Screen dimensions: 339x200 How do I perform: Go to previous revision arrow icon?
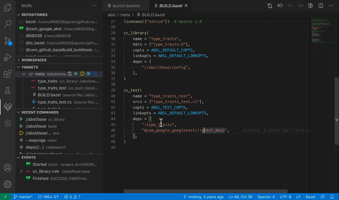point(280,6)
